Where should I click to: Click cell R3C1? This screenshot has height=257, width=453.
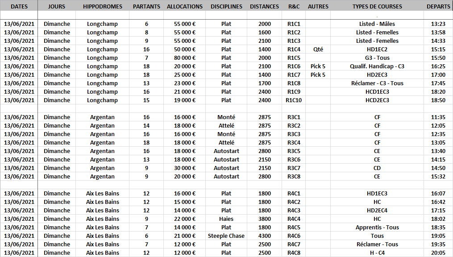tap(294, 117)
